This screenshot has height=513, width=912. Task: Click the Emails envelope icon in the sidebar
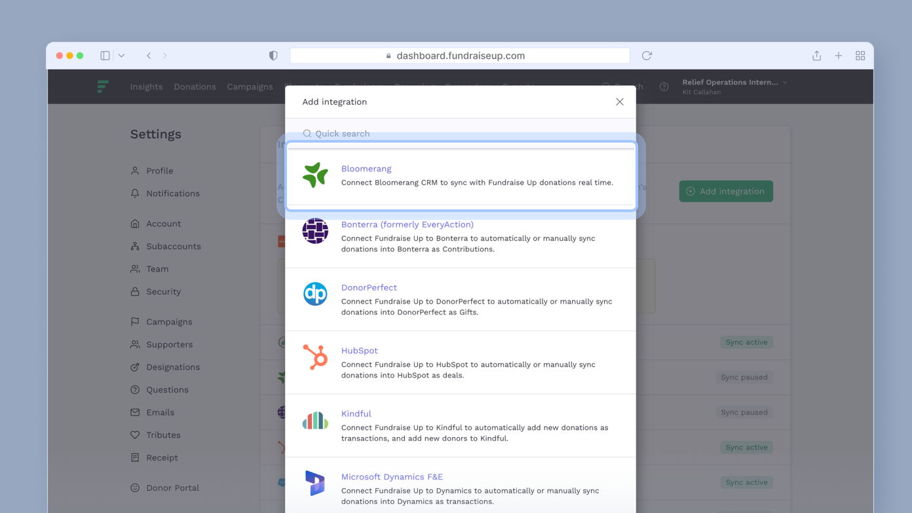(x=135, y=412)
